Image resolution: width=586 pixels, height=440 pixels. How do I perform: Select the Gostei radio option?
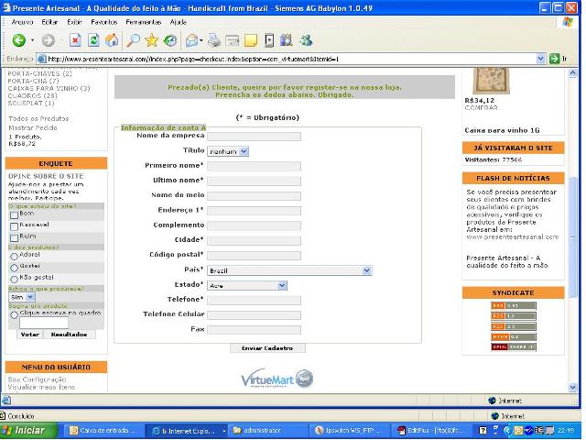[x=15, y=268]
